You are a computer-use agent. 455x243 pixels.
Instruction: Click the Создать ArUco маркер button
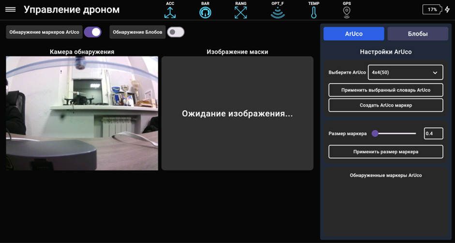click(386, 105)
